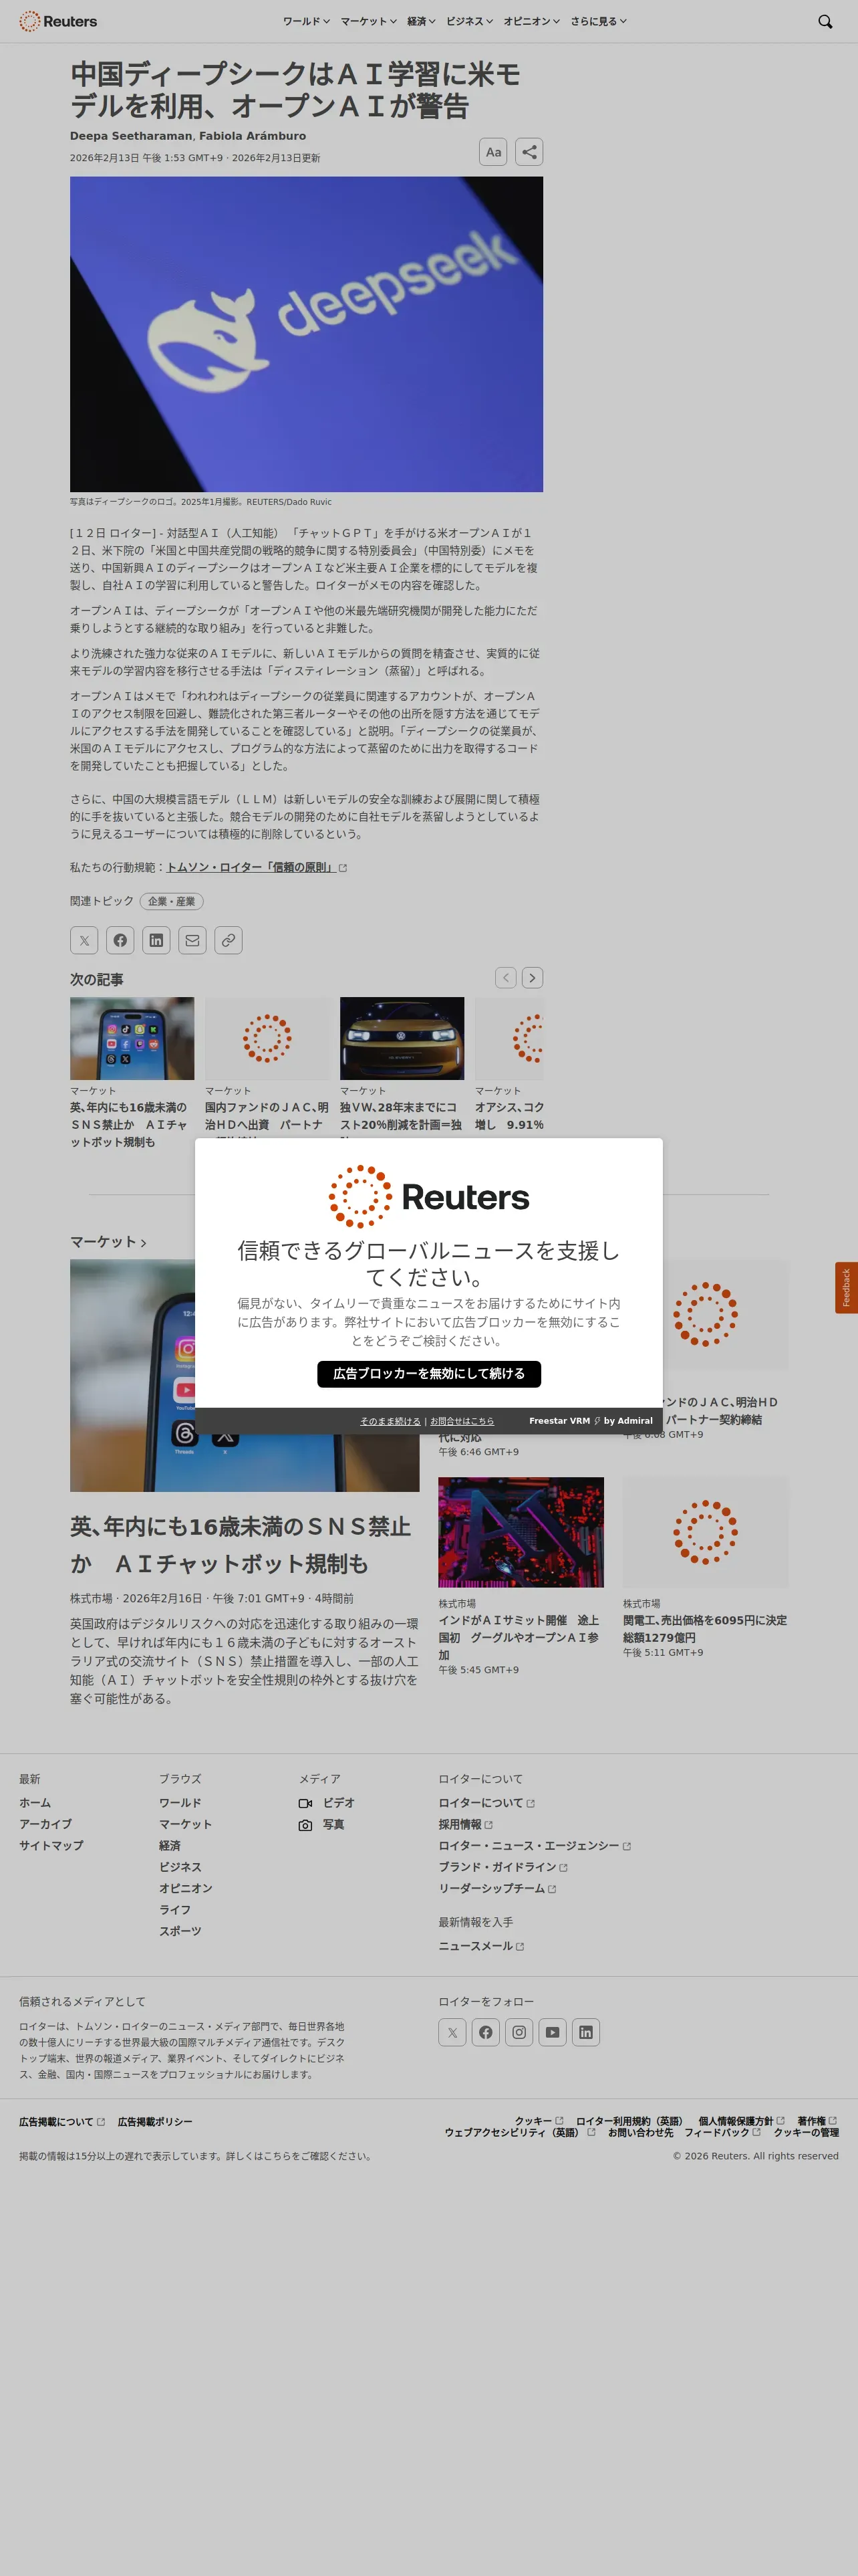Expand the 経済 menu in the top navigation
Viewport: 858px width, 2576px height.
tap(422, 21)
